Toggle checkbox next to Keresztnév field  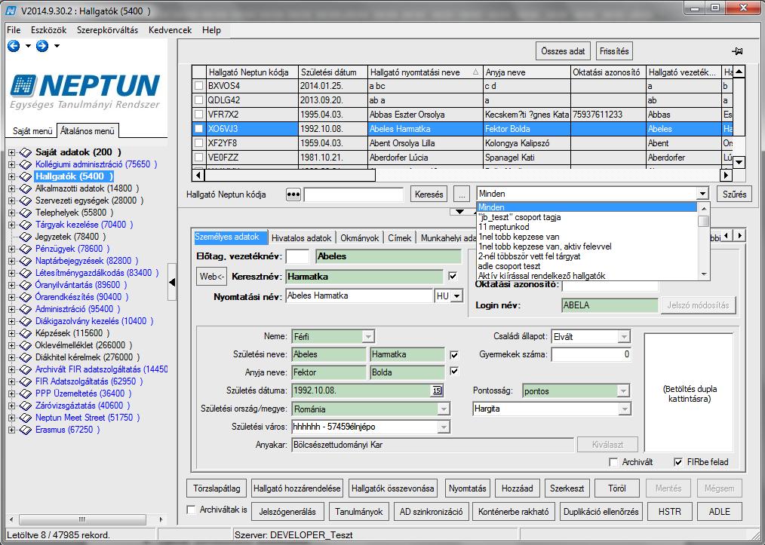click(453, 277)
